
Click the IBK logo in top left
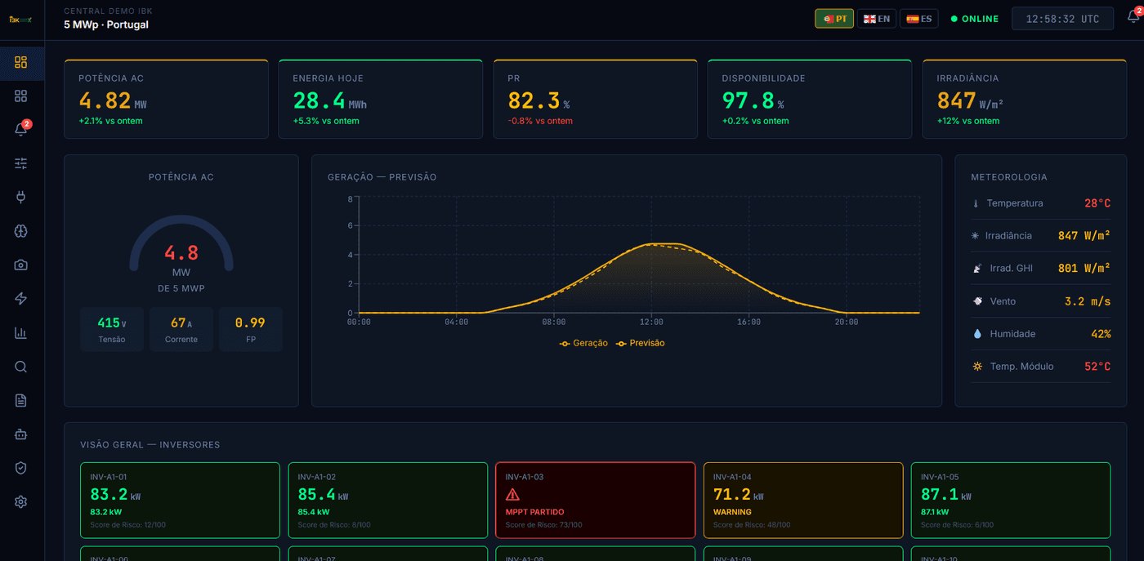click(20, 19)
